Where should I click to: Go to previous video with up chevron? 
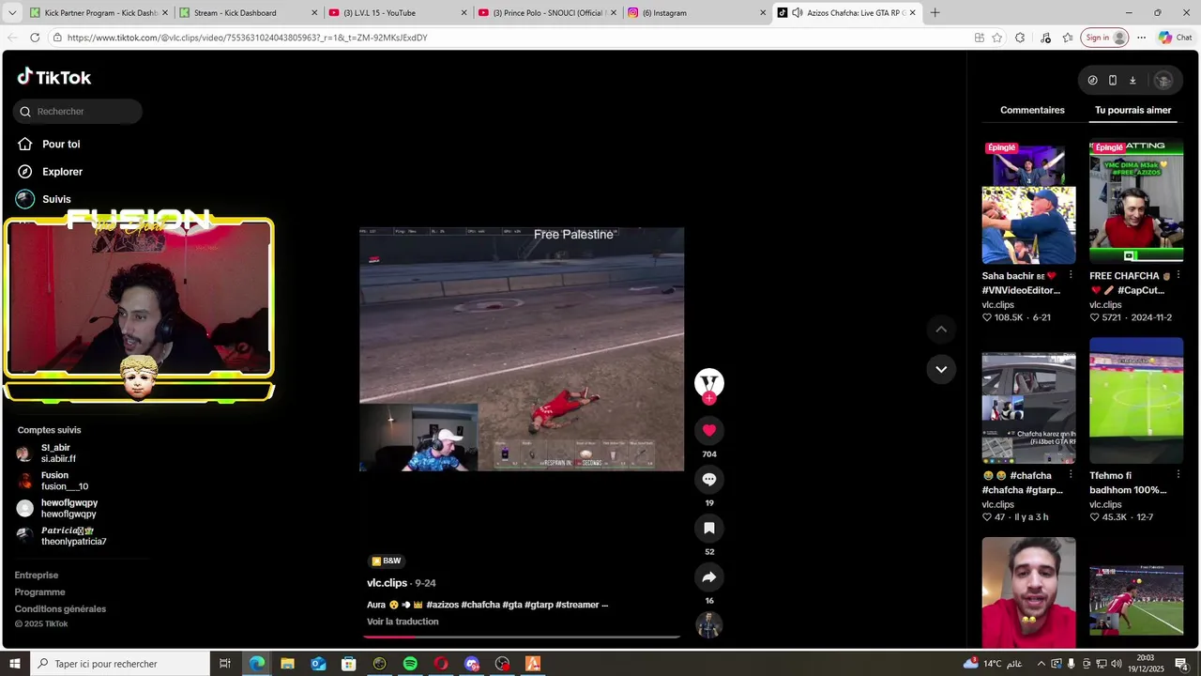click(941, 330)
